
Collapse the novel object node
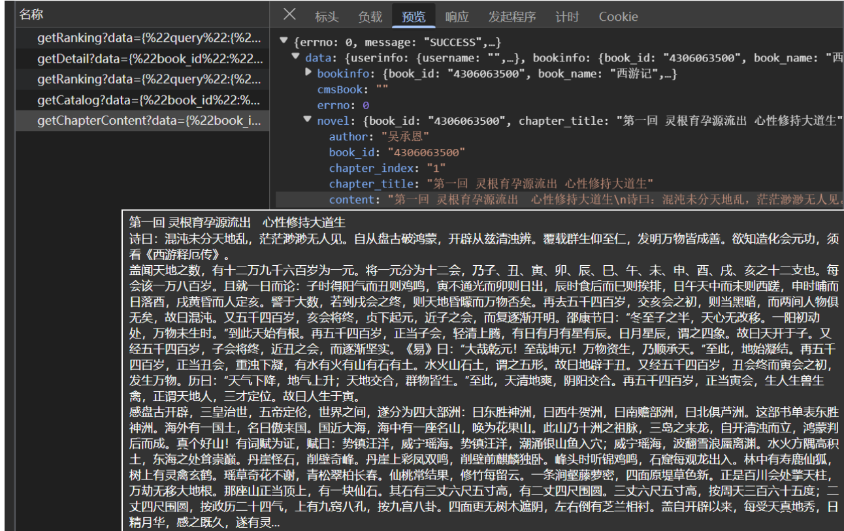(307, 121)
